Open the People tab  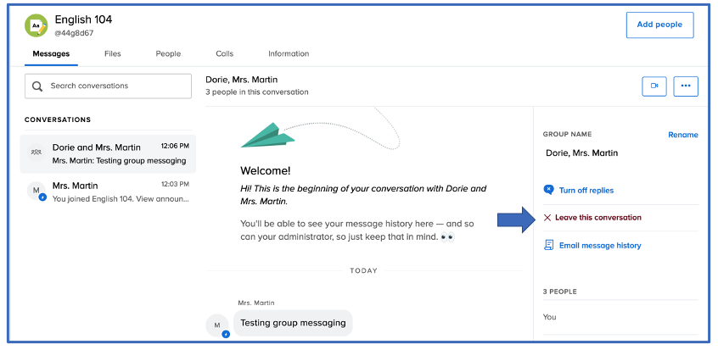168,54
